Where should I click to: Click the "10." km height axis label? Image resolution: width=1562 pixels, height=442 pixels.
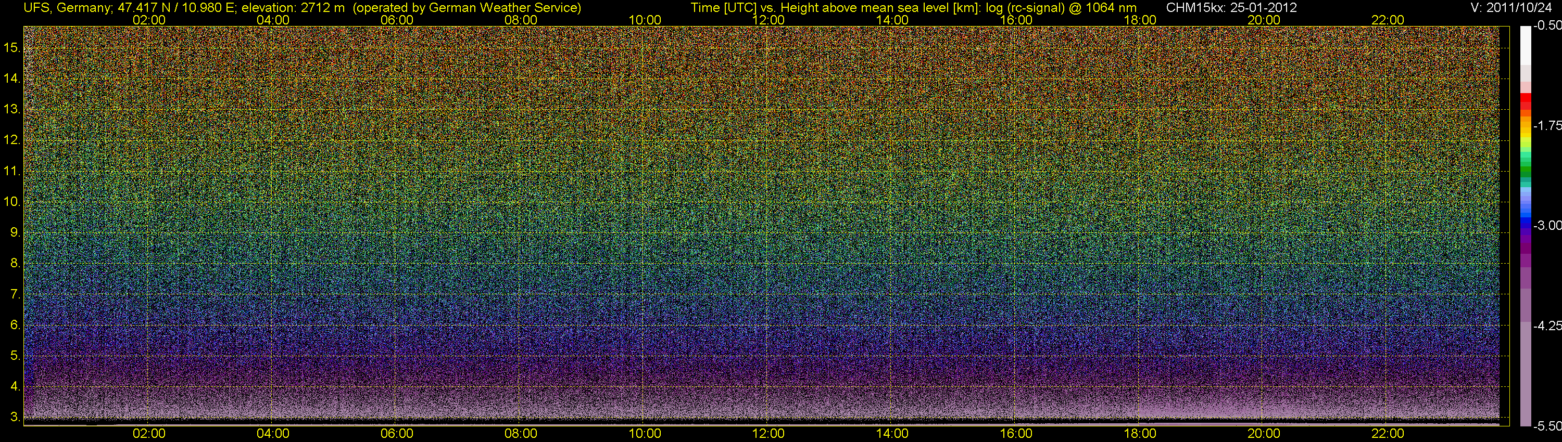[x=12, y=202]
